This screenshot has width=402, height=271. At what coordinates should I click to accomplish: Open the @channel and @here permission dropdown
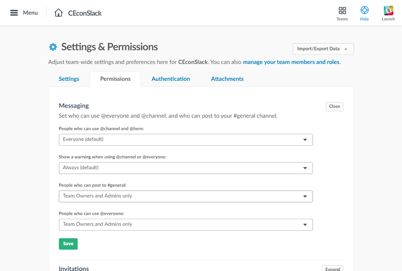(x=186, y=140)
